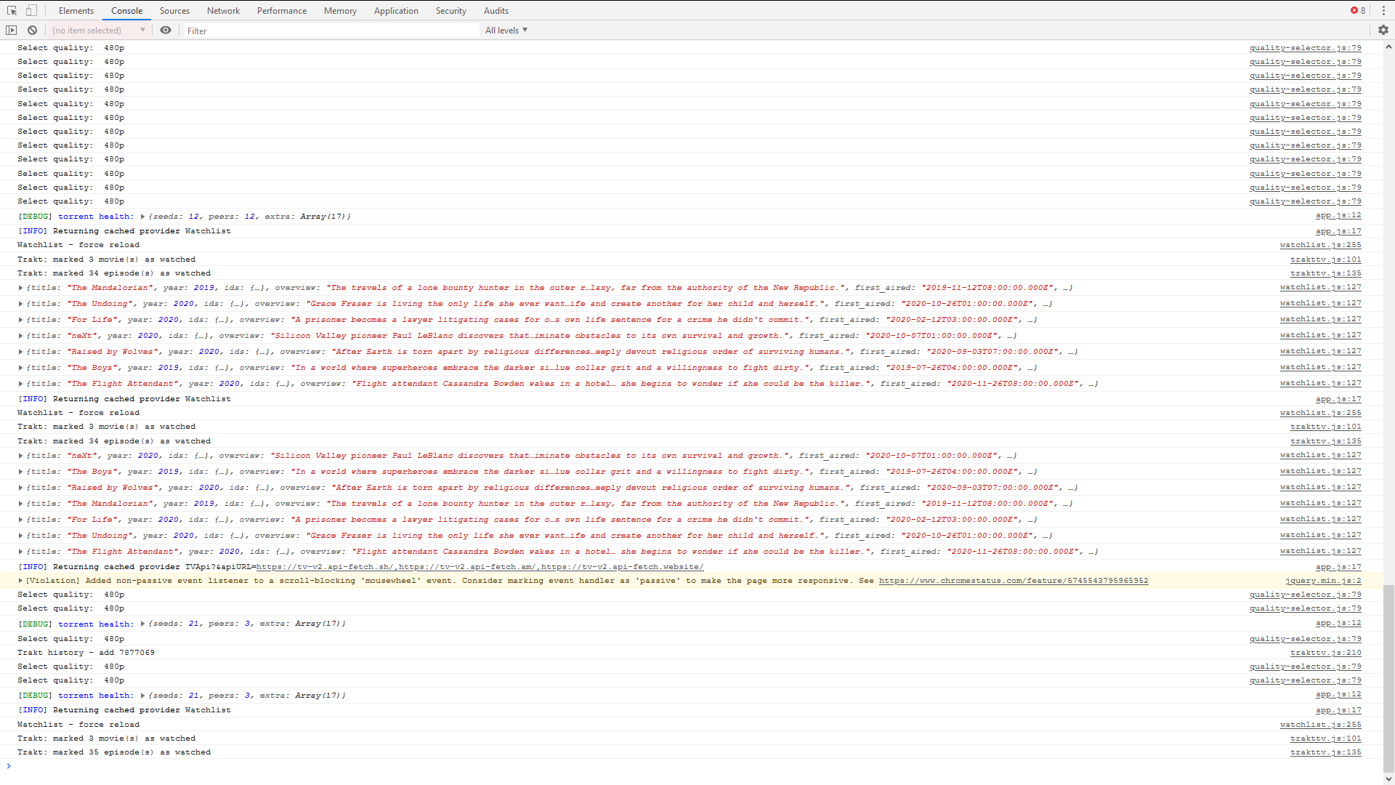Image resolution: width=1395 pixels, height=785 pixels.
Task: Open the DevTools three-dot customize menu
Action: (1383, 10)
